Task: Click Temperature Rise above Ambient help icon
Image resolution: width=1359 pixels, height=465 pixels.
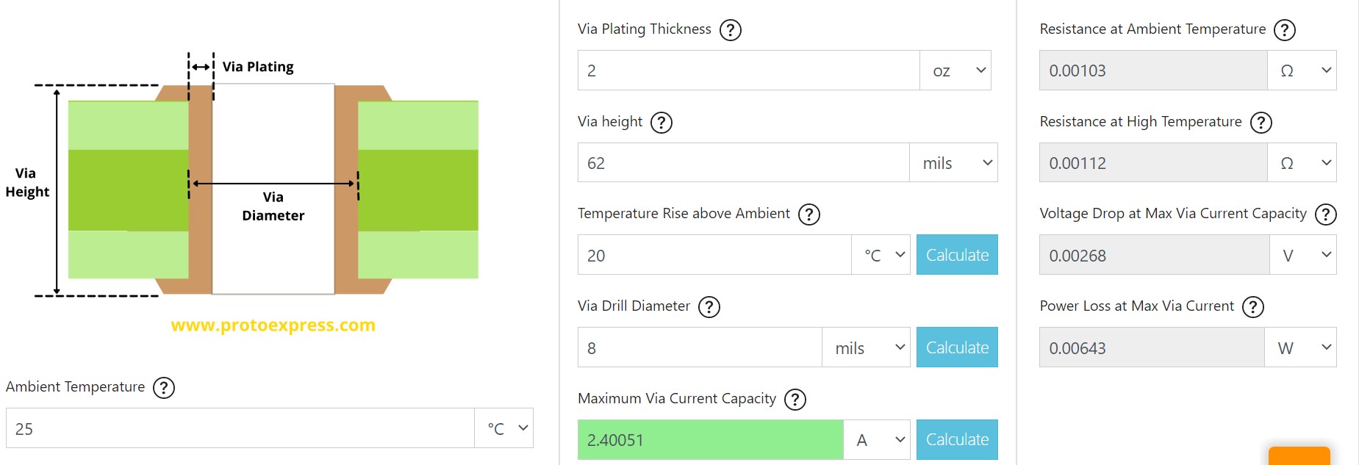Action: pos(808,215)
